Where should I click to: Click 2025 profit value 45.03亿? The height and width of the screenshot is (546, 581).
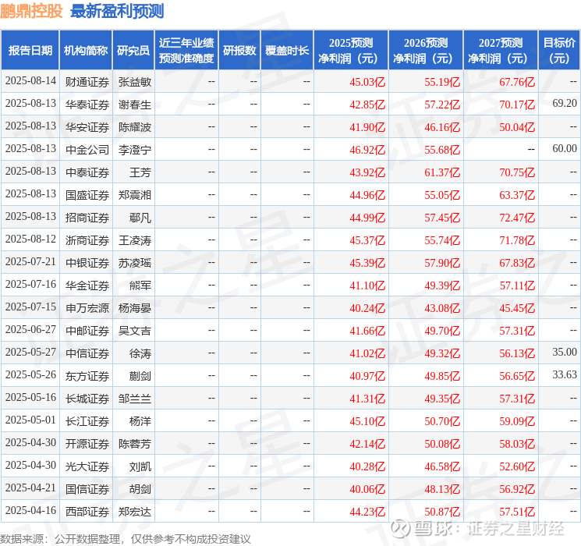click(x=367, y=82)
